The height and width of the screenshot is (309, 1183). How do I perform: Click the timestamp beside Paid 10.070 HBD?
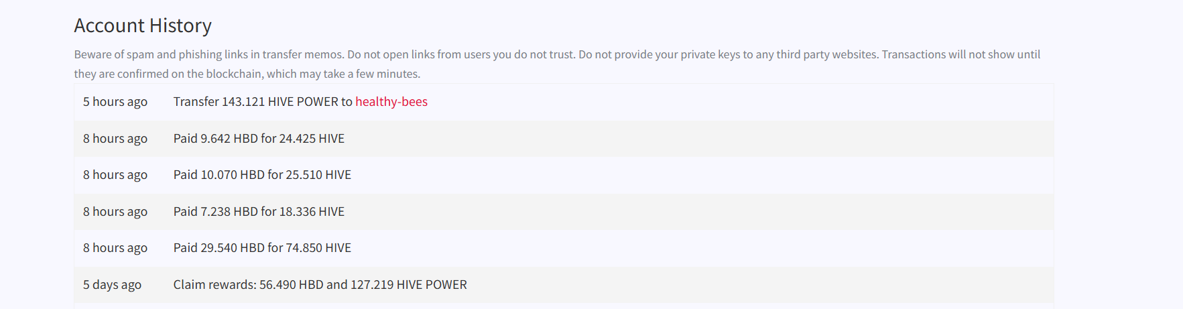[x=115, y=175]
